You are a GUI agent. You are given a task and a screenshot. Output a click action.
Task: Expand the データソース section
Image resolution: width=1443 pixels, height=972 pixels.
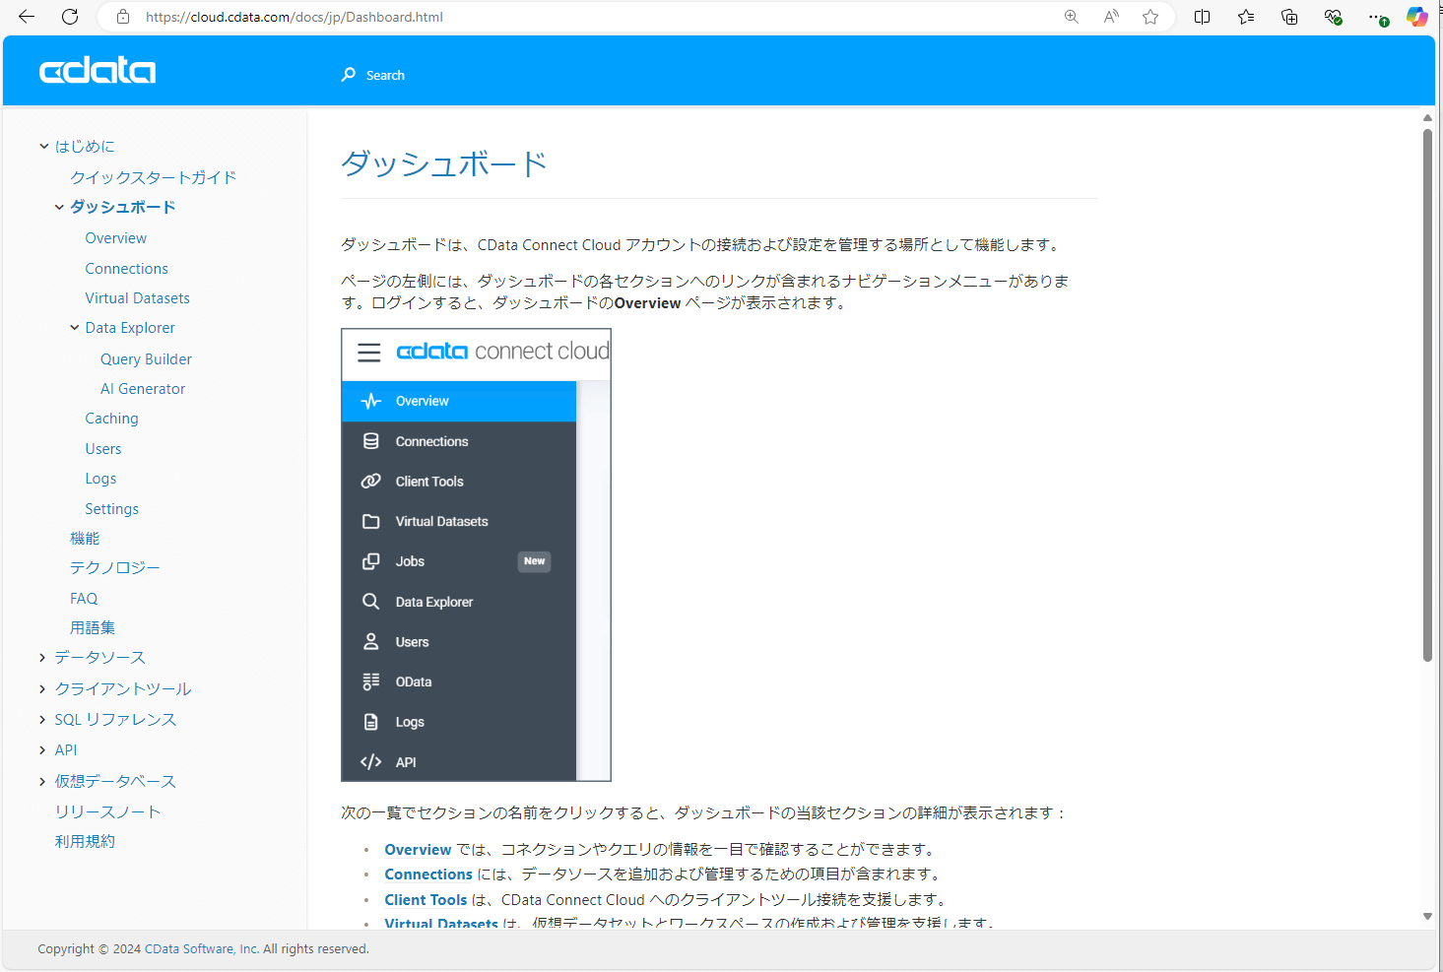[x=42, y=658]
